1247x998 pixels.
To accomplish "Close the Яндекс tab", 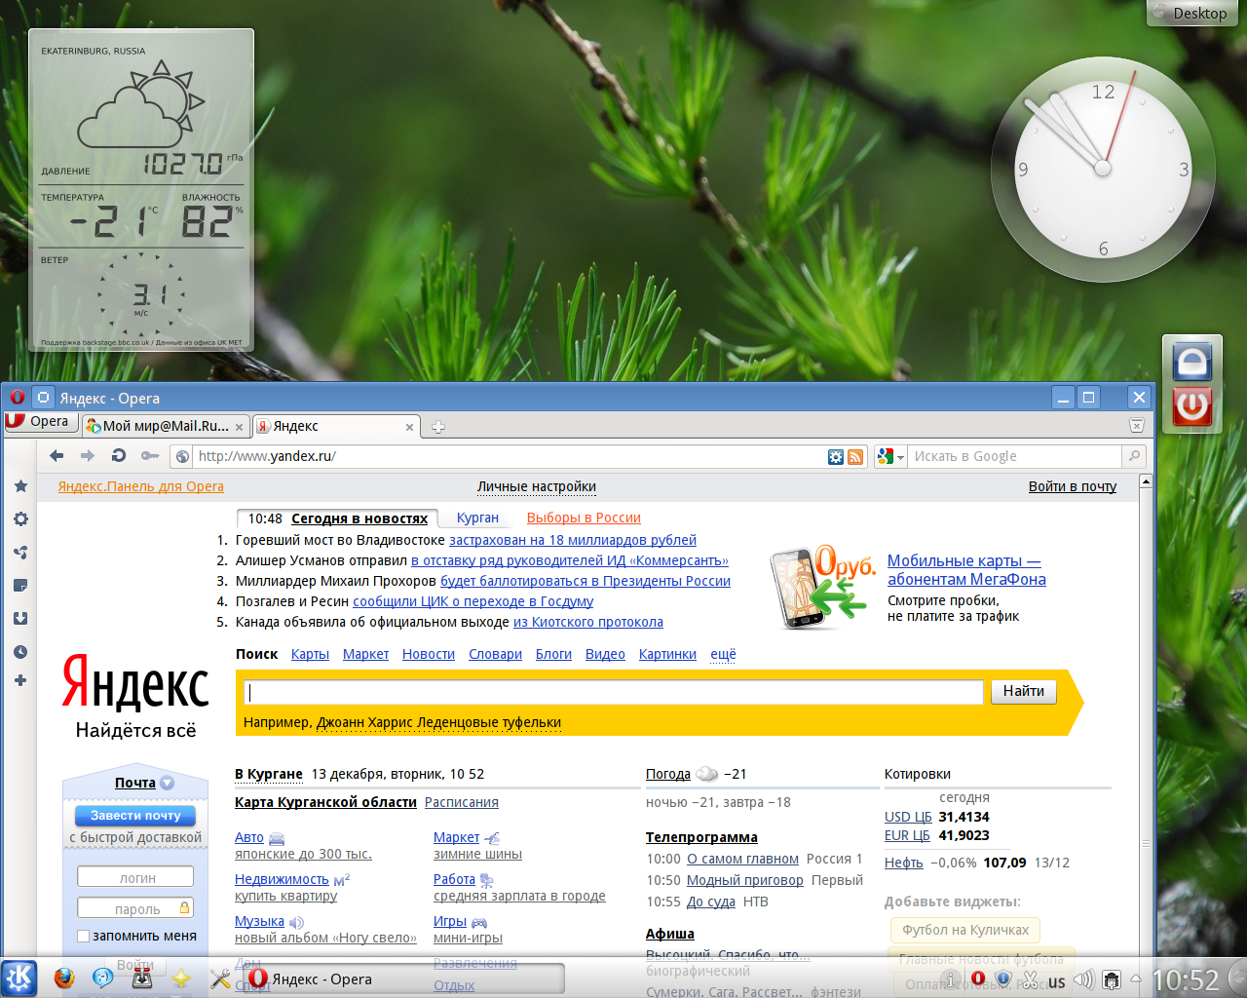I will (x=409, y=427).
